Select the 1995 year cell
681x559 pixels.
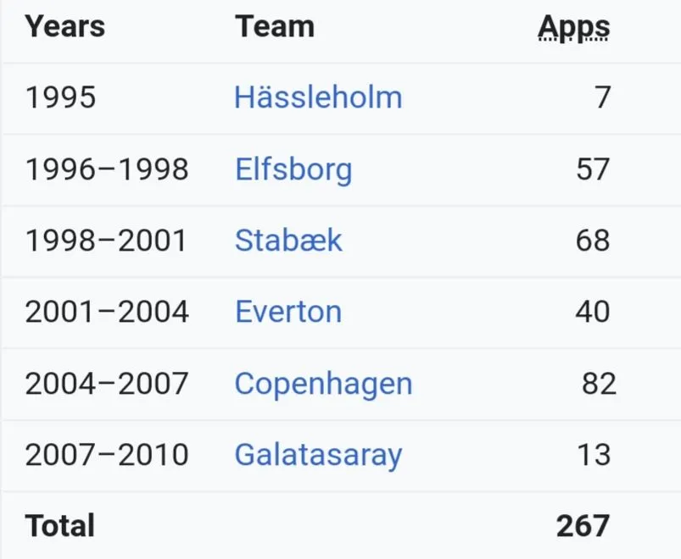tap(60, 97)
